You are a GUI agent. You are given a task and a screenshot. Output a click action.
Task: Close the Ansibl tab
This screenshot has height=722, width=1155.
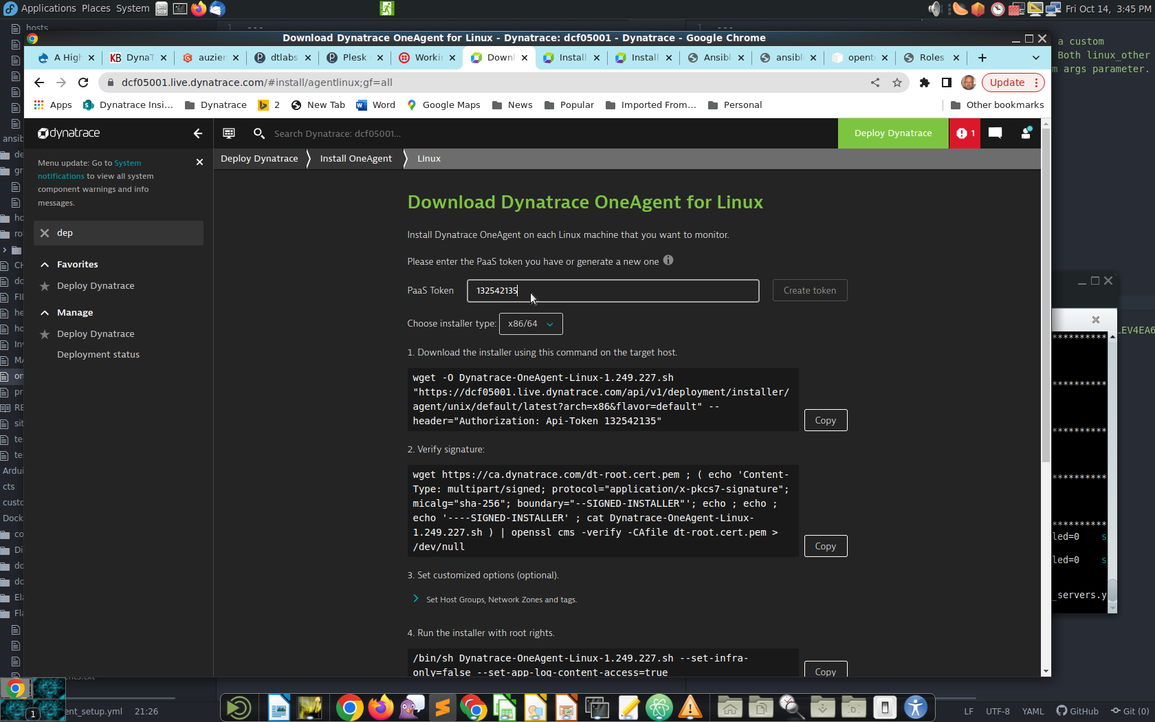tap(741, 58)
